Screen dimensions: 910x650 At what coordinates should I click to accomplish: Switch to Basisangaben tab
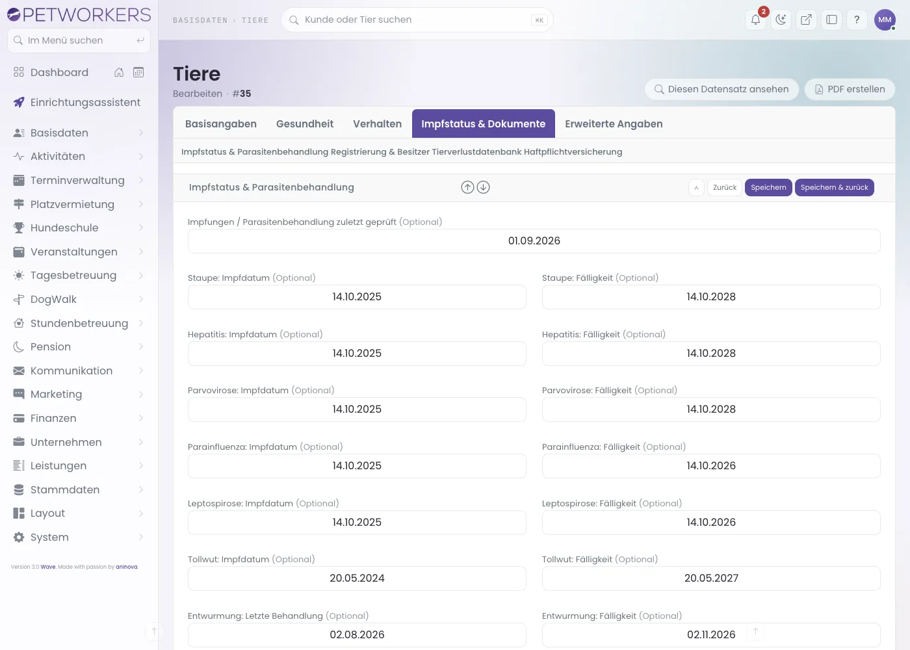click(x=221, y=123)
